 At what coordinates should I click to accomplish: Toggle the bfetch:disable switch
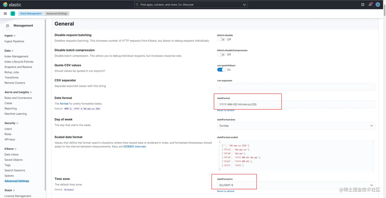coord(221,40)
